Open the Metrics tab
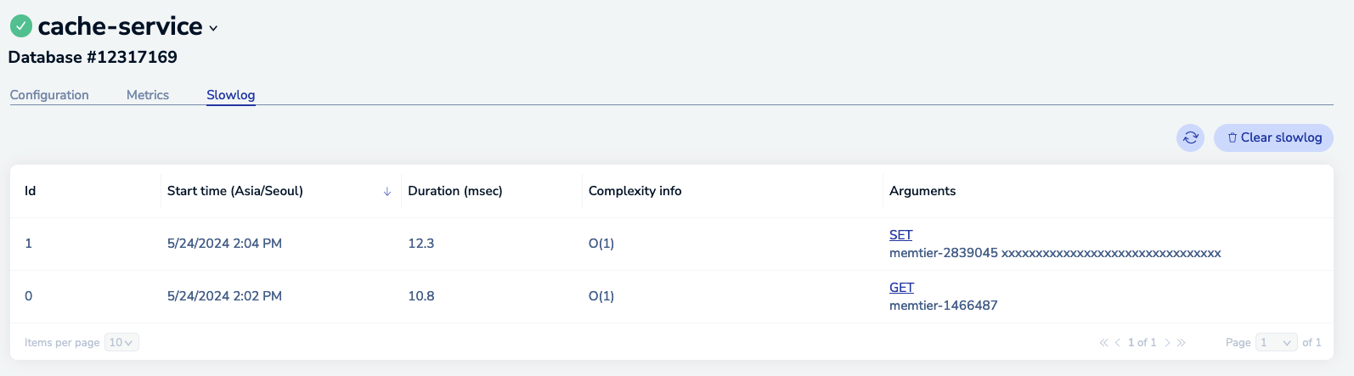The width and height of the screenshot is (1354, 376). click(148, 95)
